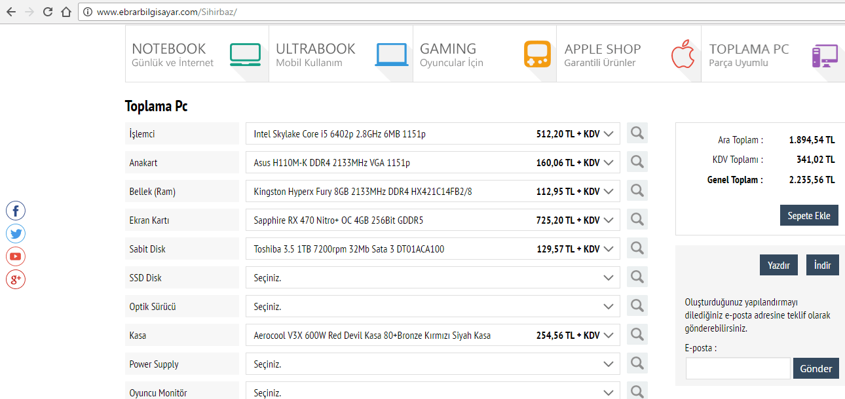This screenshot has width=845, height=399.
Task: Click the purple Toplama PC desktop icon
Action: [825, 56]
